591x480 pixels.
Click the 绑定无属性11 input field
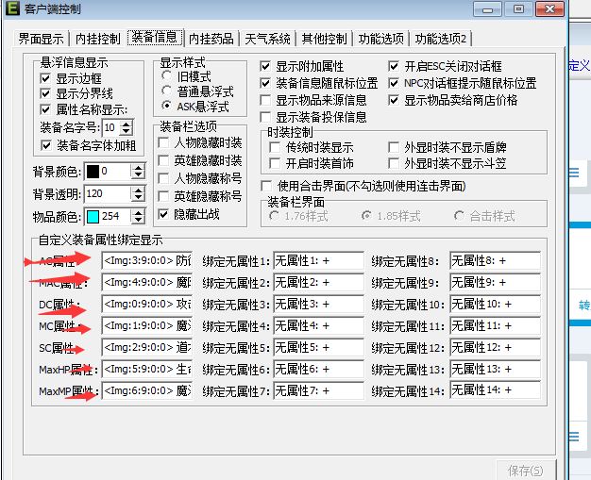click(496, 325)
